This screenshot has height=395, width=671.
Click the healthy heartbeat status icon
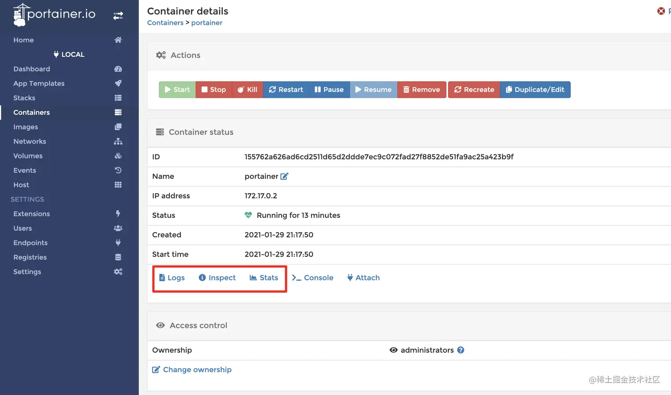coord(248,215)
